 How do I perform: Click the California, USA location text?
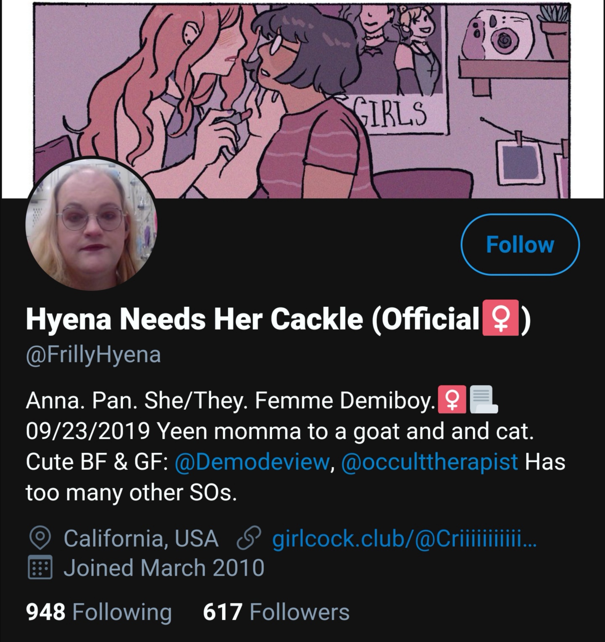pos(141,538)
